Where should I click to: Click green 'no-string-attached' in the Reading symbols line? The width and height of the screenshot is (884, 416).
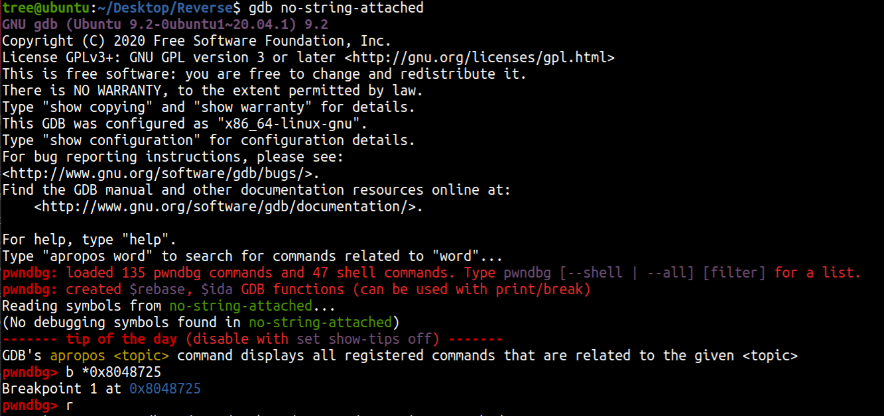coord(240,306)
